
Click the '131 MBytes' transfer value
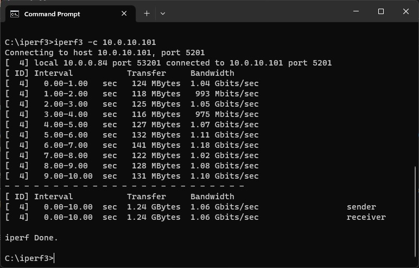(156, 176)
